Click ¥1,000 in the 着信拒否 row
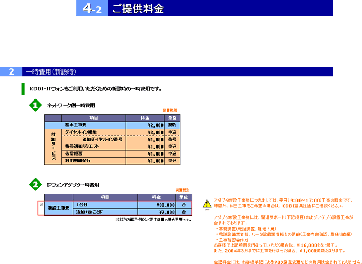Screen dimensions: 362x264 (x=145, y=154)
